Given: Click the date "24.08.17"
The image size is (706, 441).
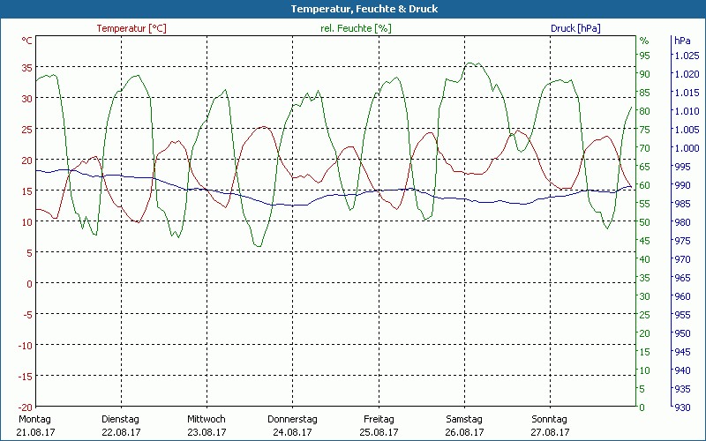Looking at the screenshot, I should tap(292, 432).
